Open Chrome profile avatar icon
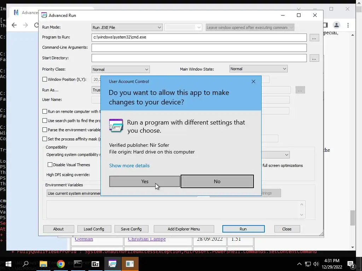This screenshot has width=362, height=271. [x=337, y=25]
